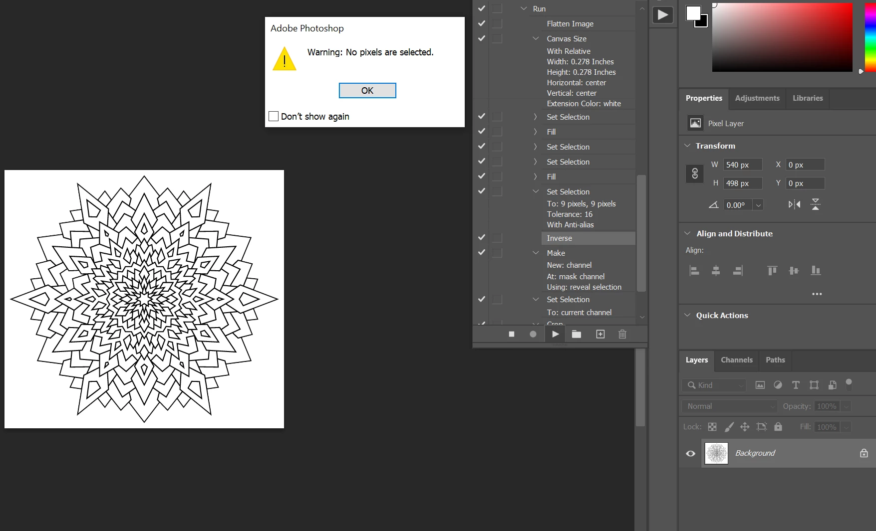Click the padlock on Background layer
The width and height of the screenshot is (876, 531).
pyautogui.click(x=864, y=453)
